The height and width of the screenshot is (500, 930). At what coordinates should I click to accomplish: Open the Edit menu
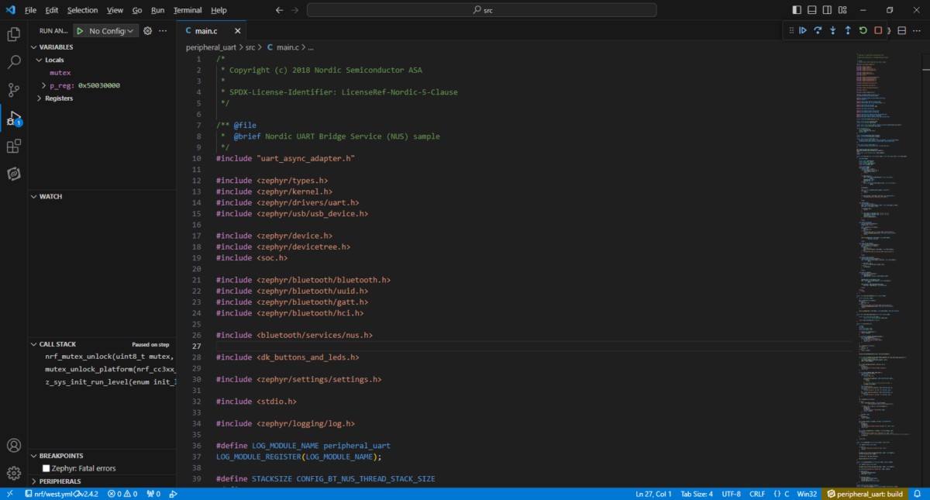coord(52,10)
